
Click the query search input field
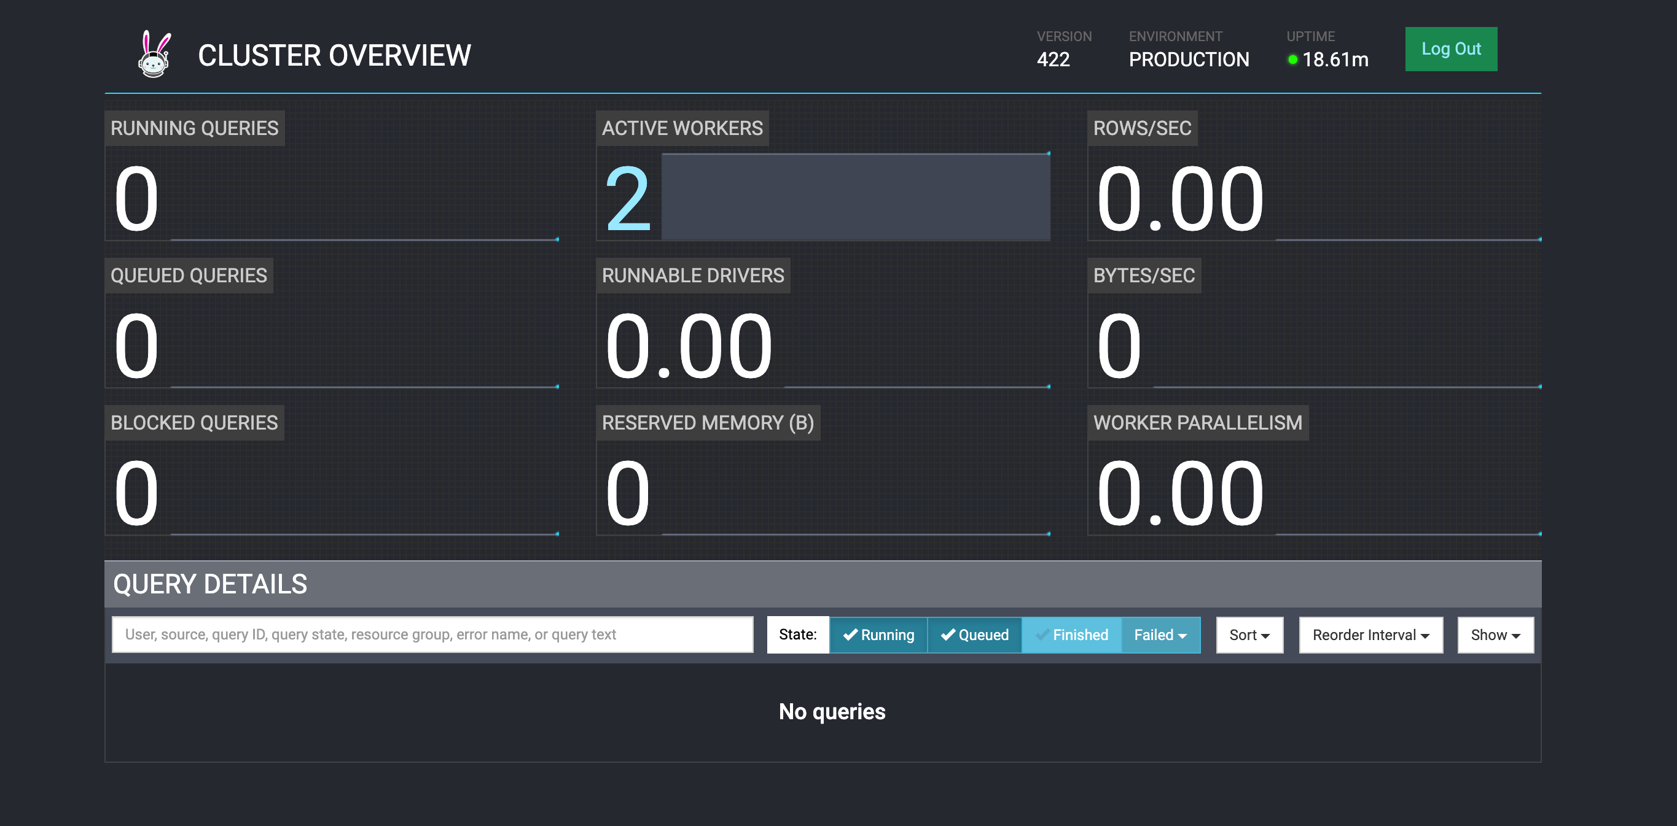coord(433,634)
